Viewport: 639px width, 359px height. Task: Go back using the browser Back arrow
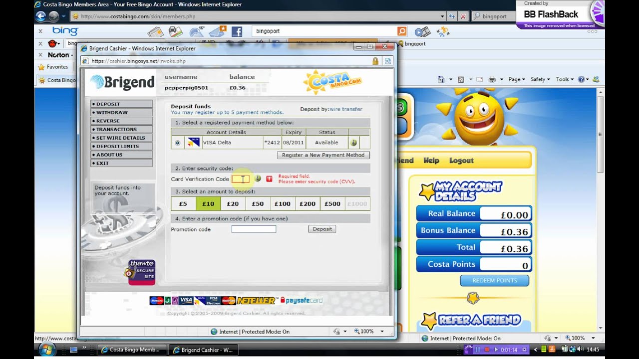[41, 16]
